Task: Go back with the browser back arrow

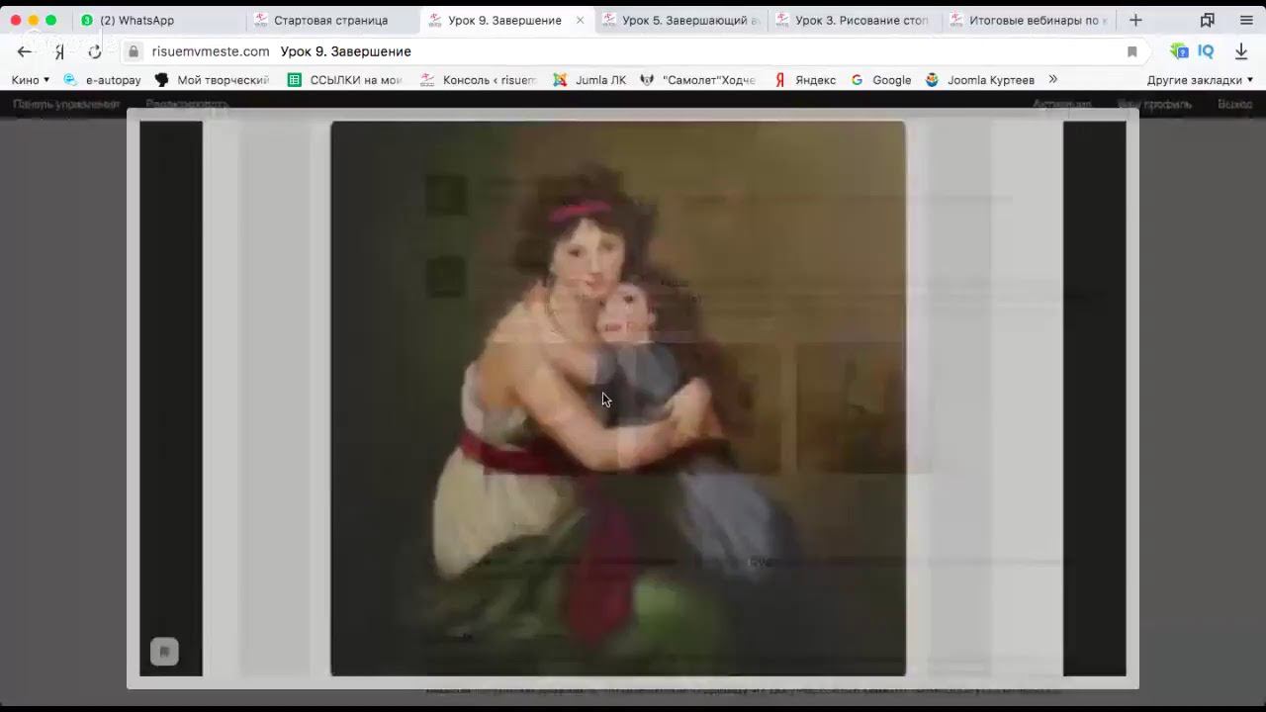Action: coord(24,51)
